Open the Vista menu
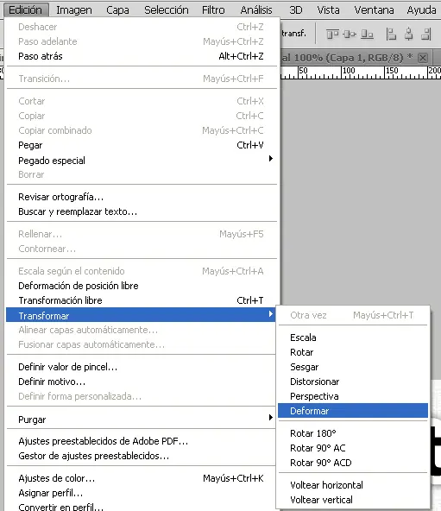 tap(328, 10)
